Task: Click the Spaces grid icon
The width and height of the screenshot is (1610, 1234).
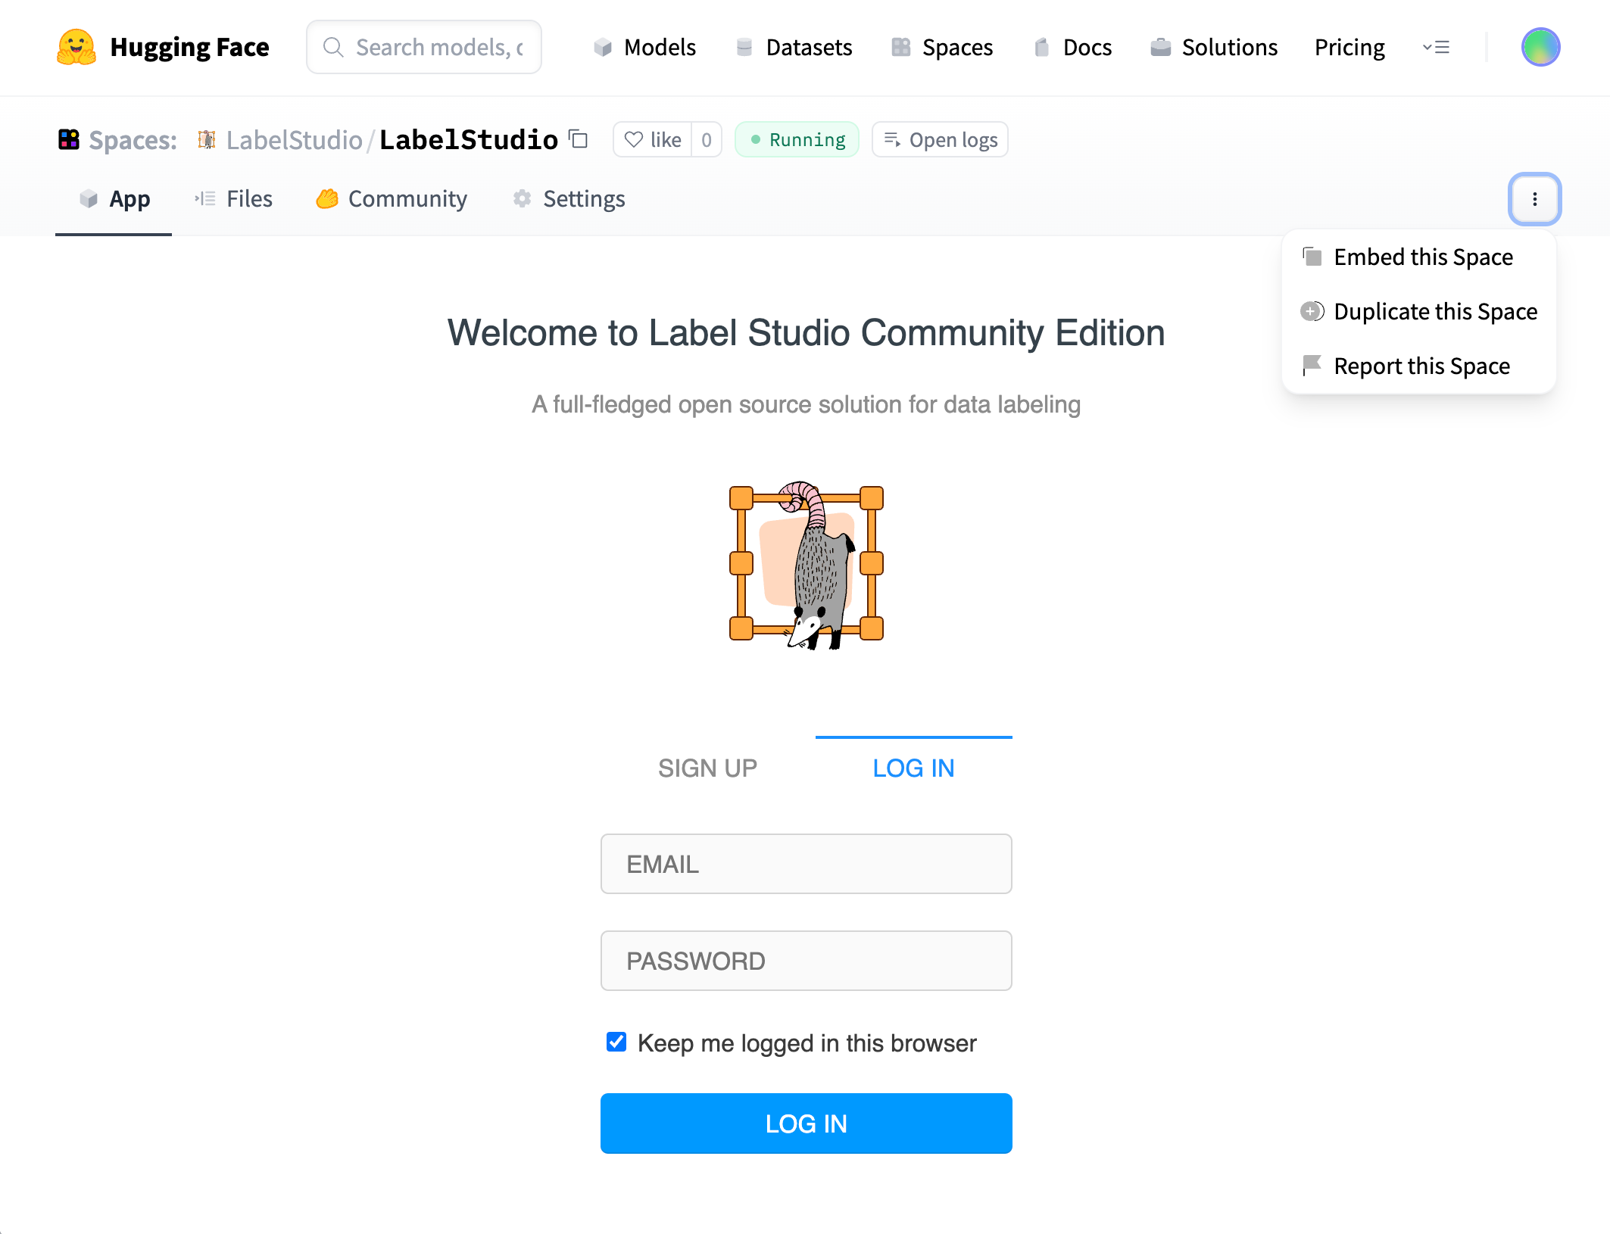Action: [x=66, y=139]
